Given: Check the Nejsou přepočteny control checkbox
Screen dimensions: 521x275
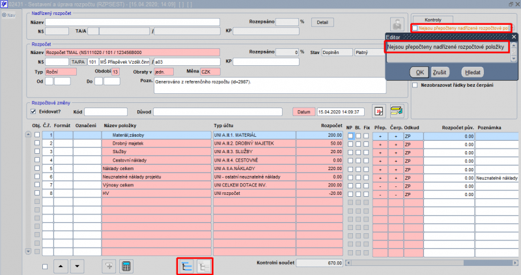Looking at the screenshot, I should [x=415, y=28].
